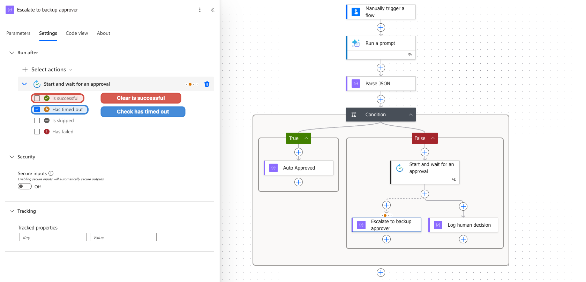Select the Log human decision action
The image size is (586, 282).
(x=463, y=225)
